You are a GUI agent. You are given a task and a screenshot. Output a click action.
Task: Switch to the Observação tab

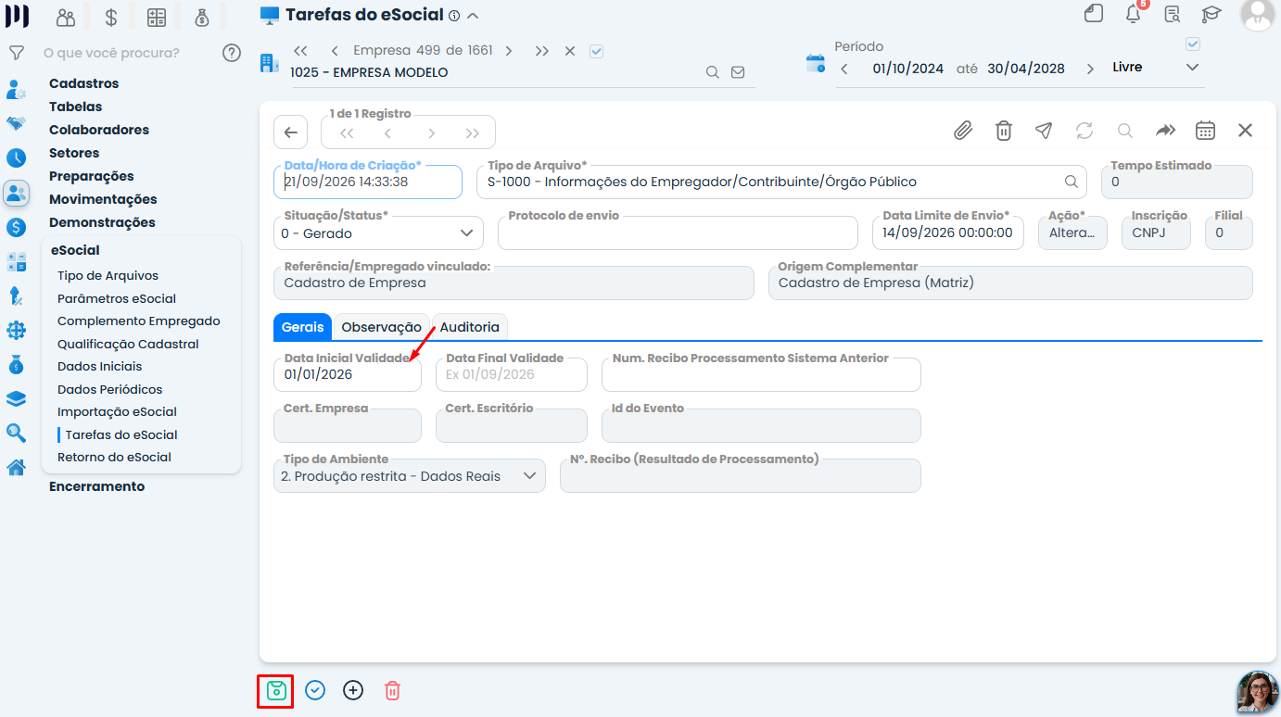click(381, 327)
